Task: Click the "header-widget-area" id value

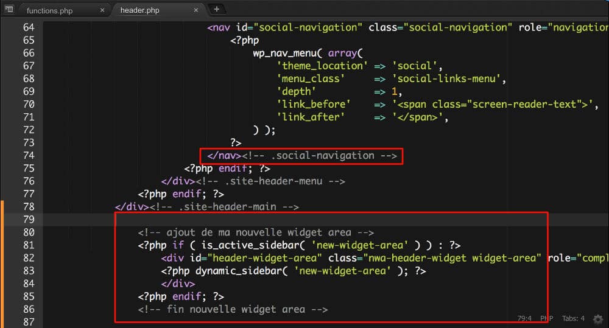Action: (x=264, y=258)
